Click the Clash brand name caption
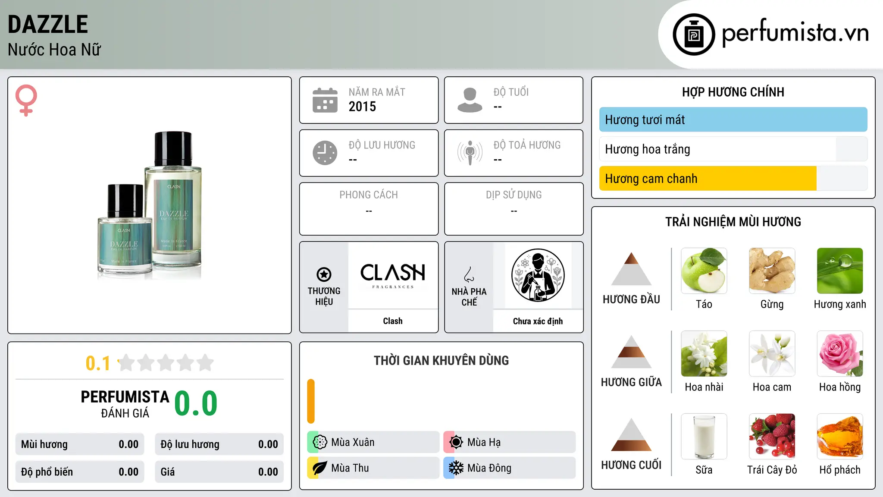Viewport: 883px width, 497px height. tap(393, 321)
